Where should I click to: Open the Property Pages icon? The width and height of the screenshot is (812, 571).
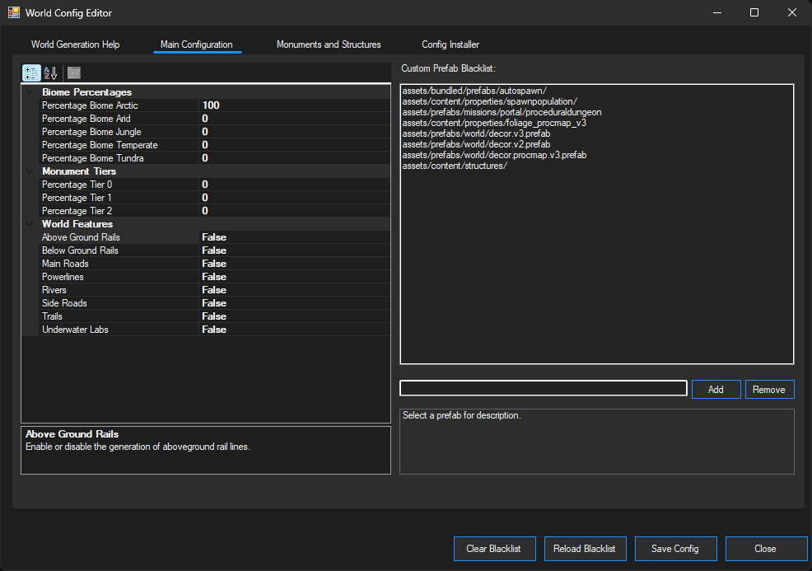pos(73,73)
